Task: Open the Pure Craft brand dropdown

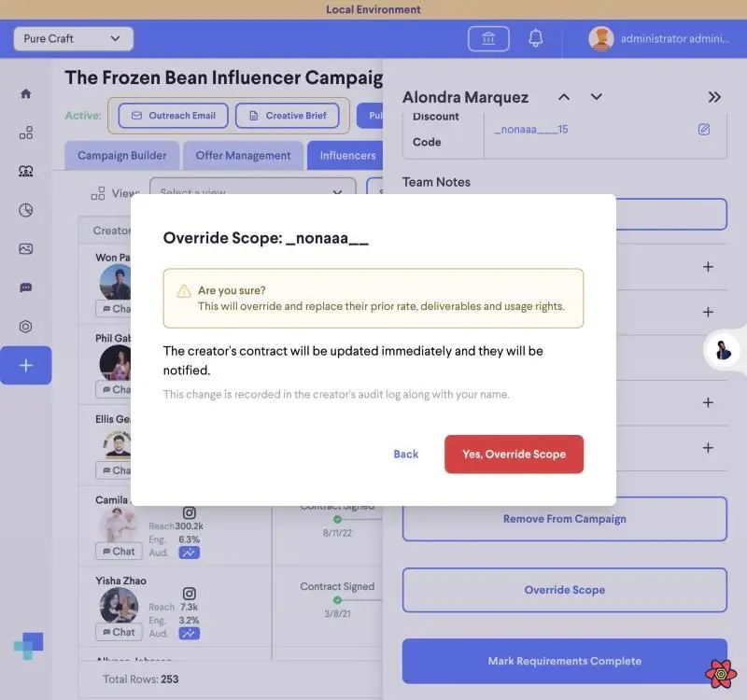Action: click(74, 38)
